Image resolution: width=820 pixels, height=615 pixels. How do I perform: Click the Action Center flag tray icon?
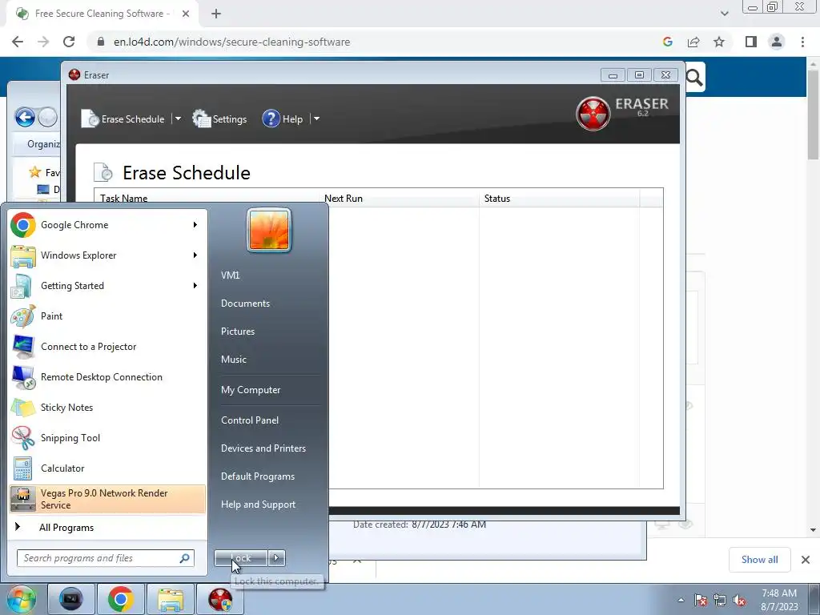point(701,601)
